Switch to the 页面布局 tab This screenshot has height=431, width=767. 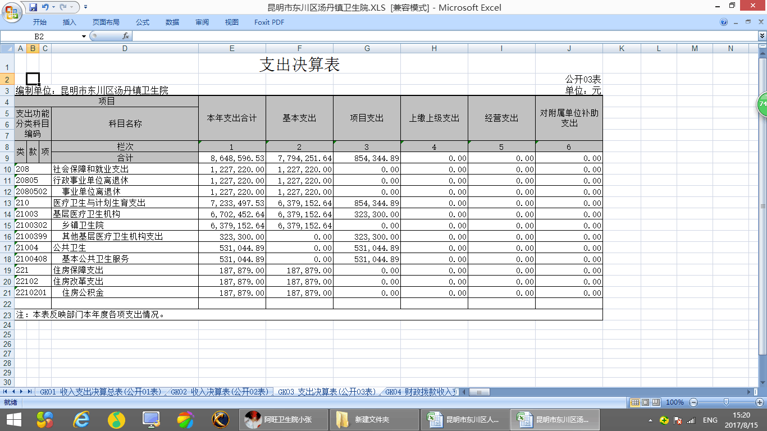coord(106,22)
